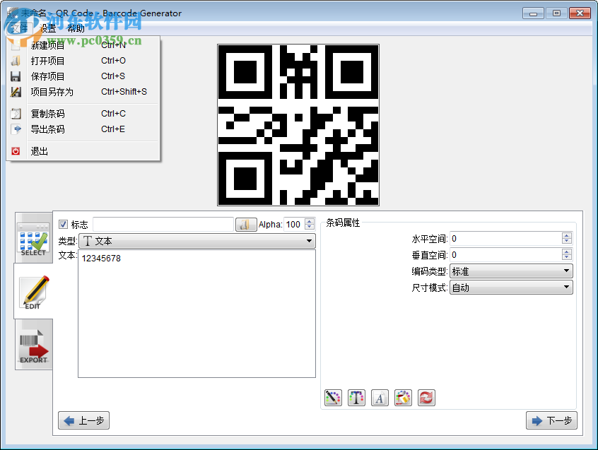Decrease 垂直空间 using its down stepper
Image resolution: width=598 pixels, height=450 pixels.
(x=566, y=258)
